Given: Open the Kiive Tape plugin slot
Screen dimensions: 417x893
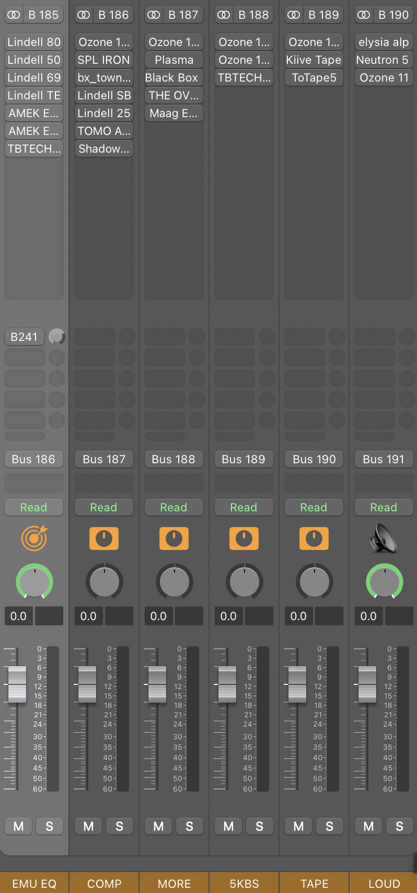Looking at the screenshot, I should point(314,60).
